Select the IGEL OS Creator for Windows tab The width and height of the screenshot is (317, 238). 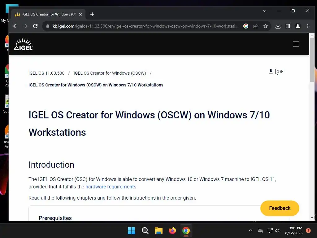49,14
